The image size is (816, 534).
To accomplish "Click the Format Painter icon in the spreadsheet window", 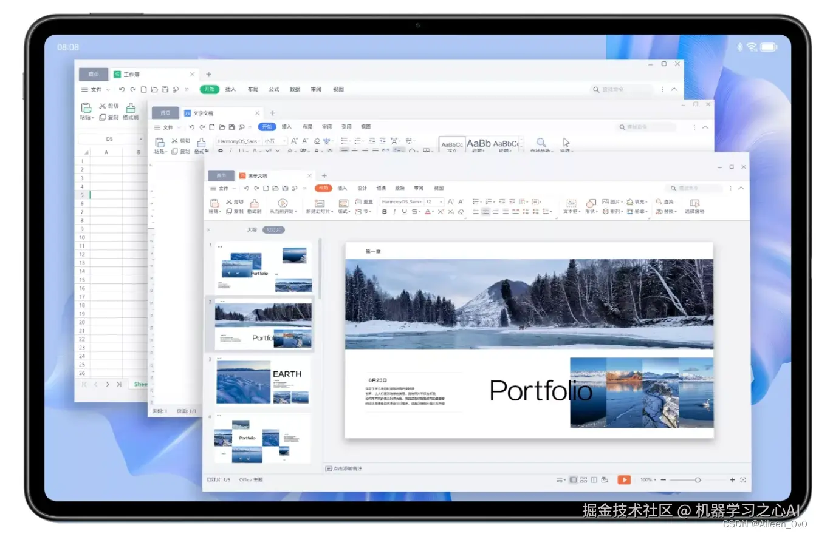I will click(x=130, y=107).
